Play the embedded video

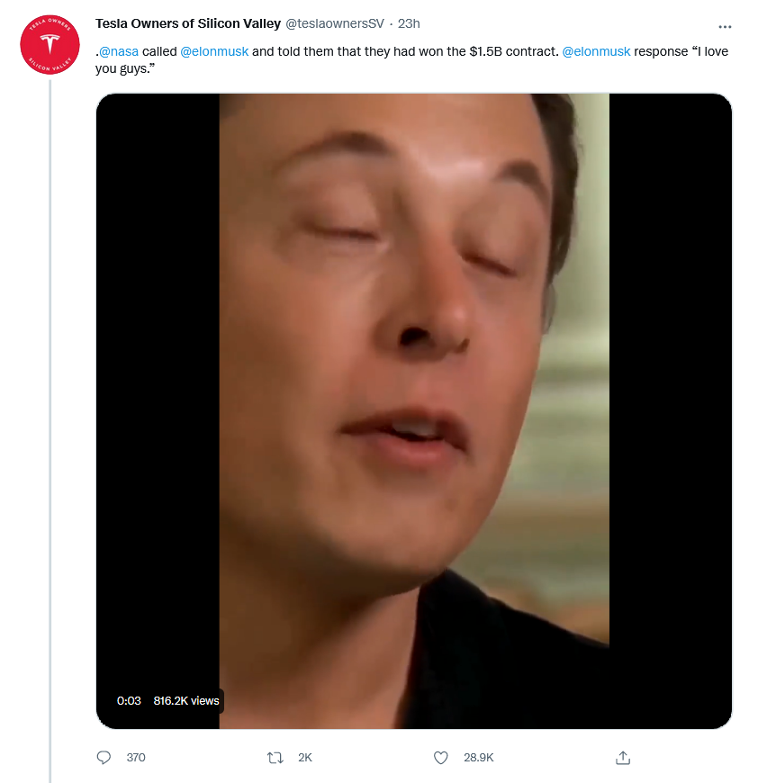[x=414, y=410]
